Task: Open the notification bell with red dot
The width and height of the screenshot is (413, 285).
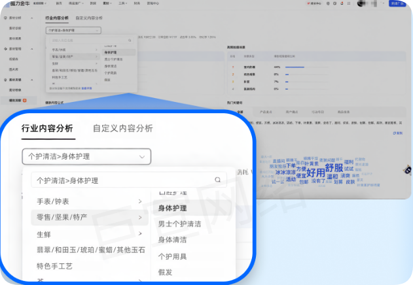Action: [x=342, y=4]
